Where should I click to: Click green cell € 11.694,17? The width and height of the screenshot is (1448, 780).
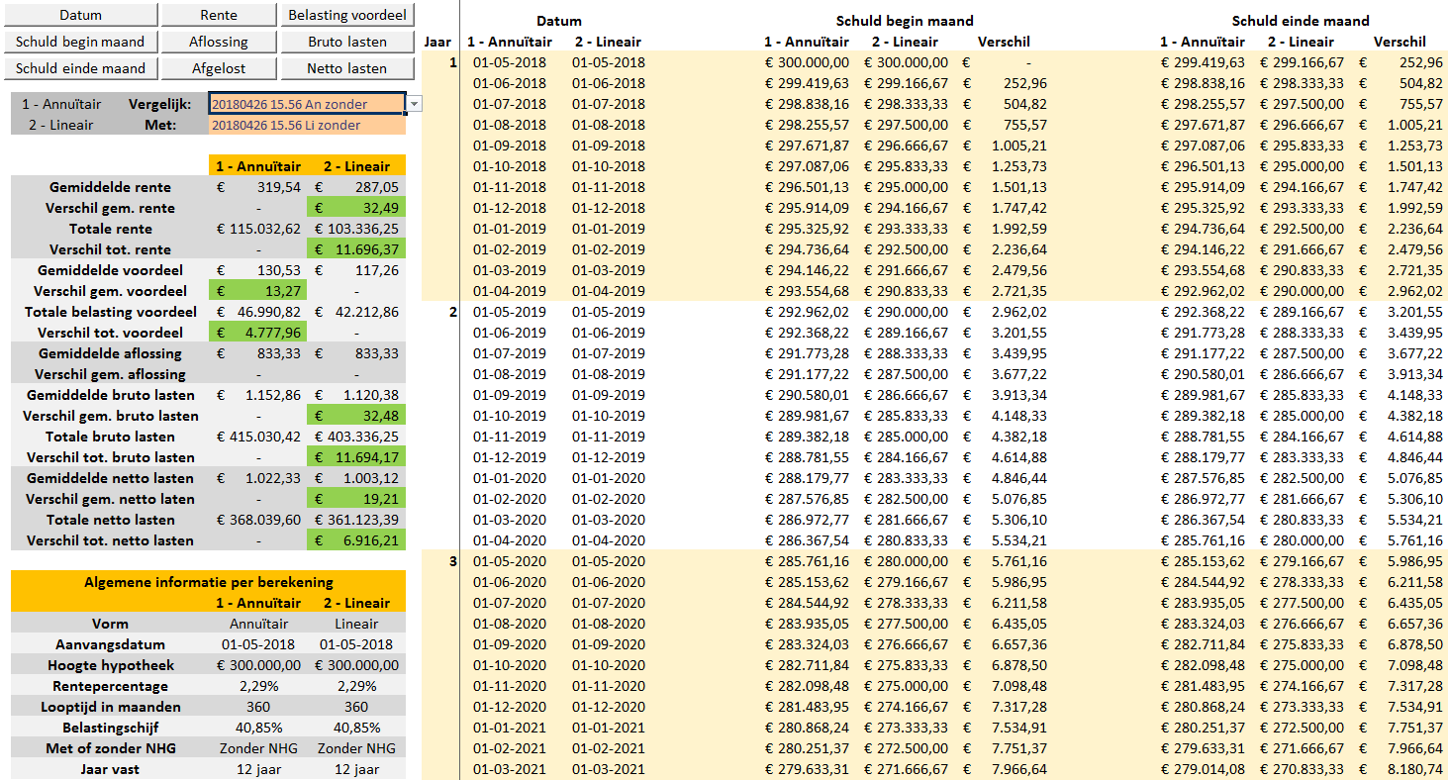(356, 457)
